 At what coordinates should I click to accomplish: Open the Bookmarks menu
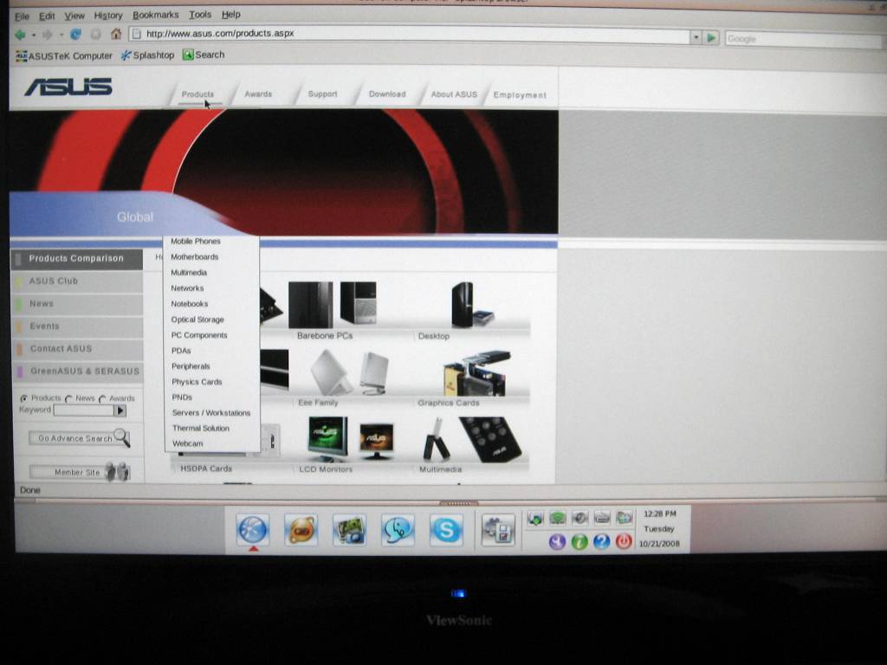pyautogui.click(x=156, y=15)
